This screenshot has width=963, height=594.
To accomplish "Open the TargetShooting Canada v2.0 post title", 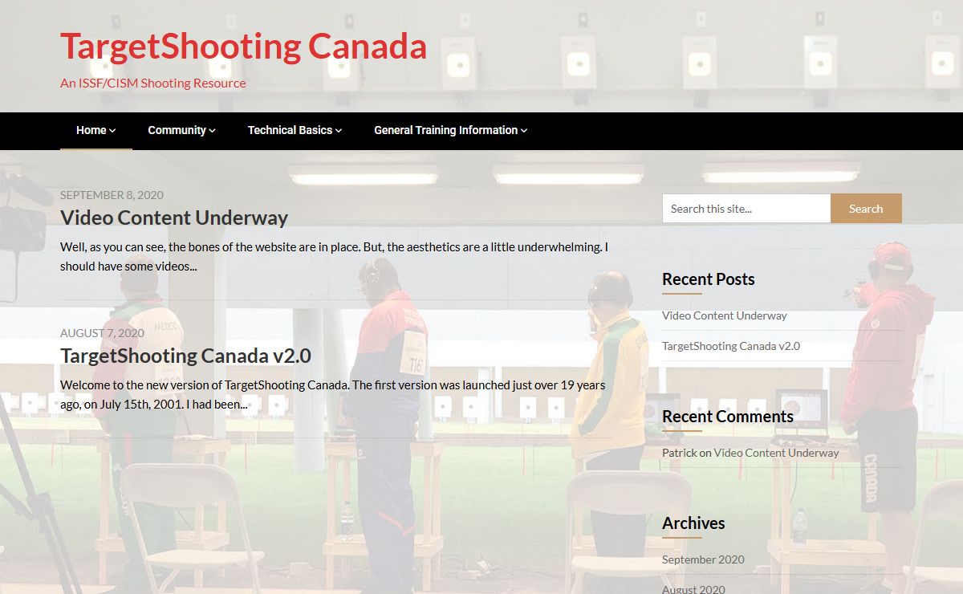I will coord(185,356).
